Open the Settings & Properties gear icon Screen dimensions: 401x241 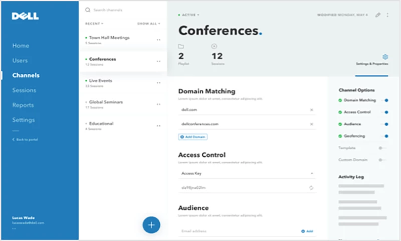(x=385, y=57)
